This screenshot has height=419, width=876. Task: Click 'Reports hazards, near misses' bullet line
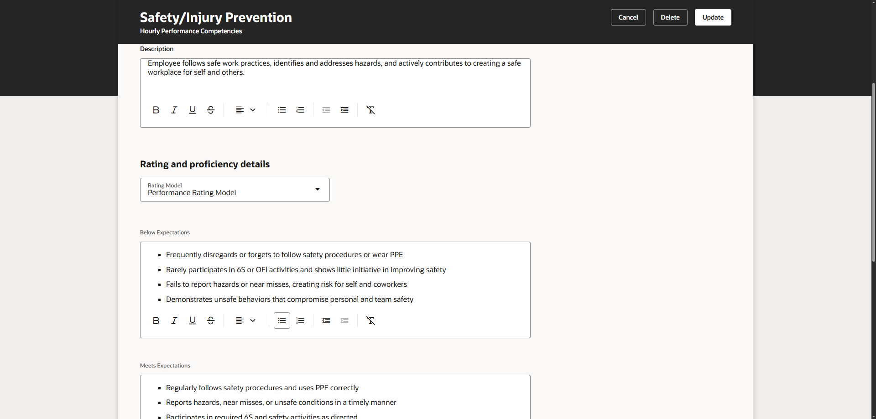(281, 403)
